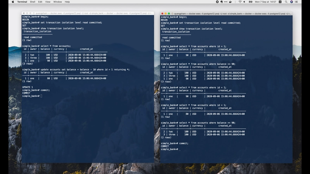This screenshot has width=310, height=174.
Task: Open the Terminal application menu
Action: (22, 2)
